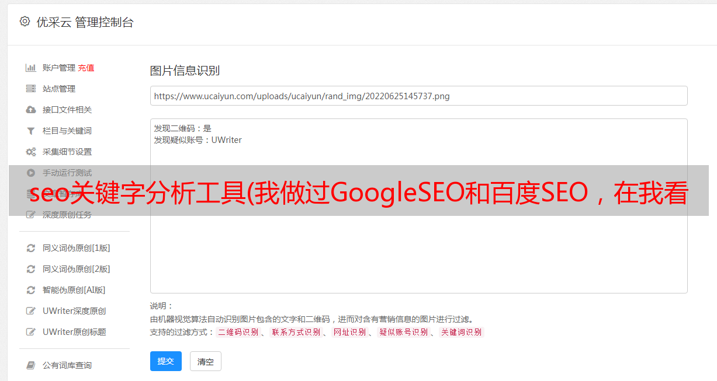The image size is (717, 381).
Task: Click the 发现二维码：是 result line
Action: coord(182,128)
